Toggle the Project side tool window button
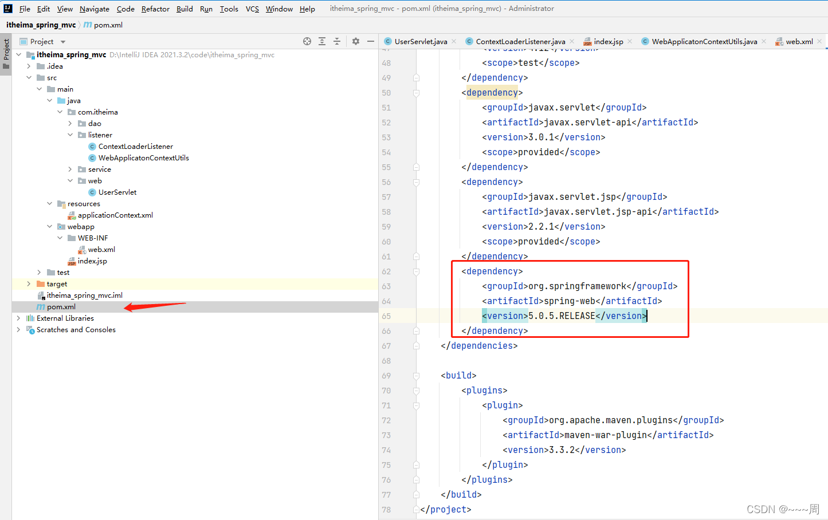The image size is (828, 520). 6,54
